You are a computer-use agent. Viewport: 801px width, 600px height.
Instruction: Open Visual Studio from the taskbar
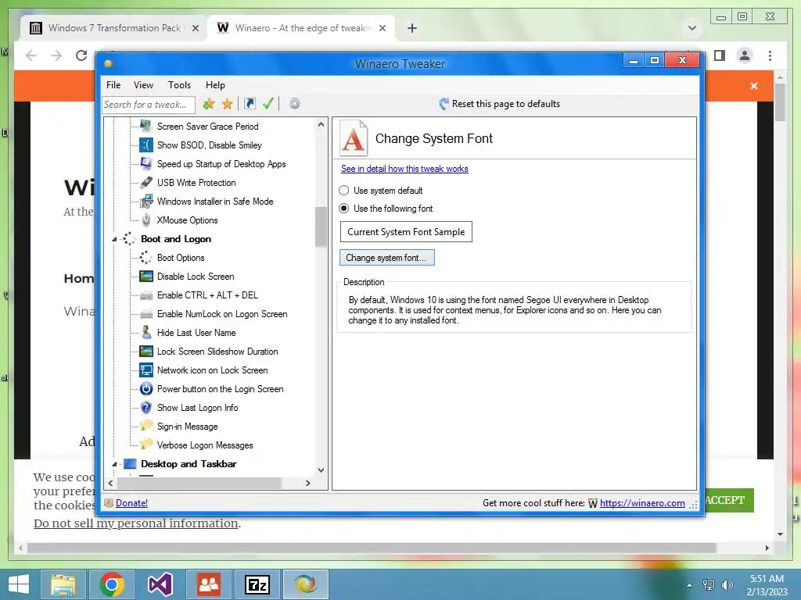click(x=160, y=584)
